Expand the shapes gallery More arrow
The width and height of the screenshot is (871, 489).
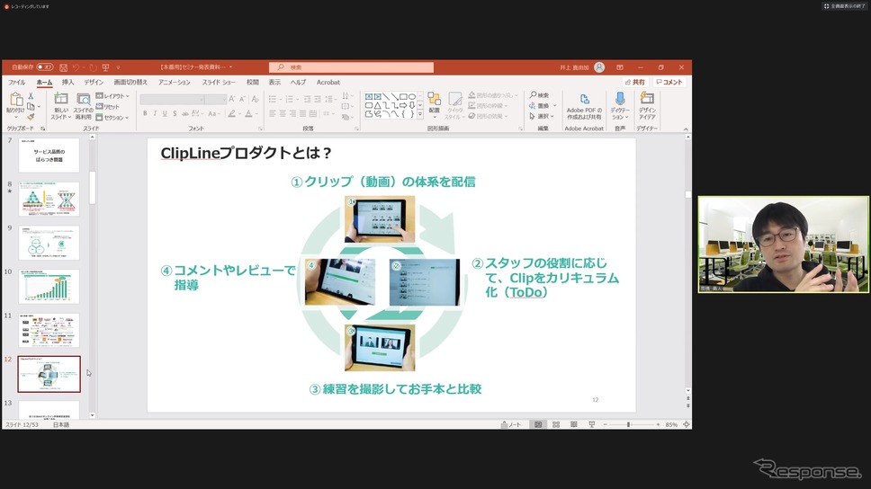pyautogui.click(x=420, y=114)
